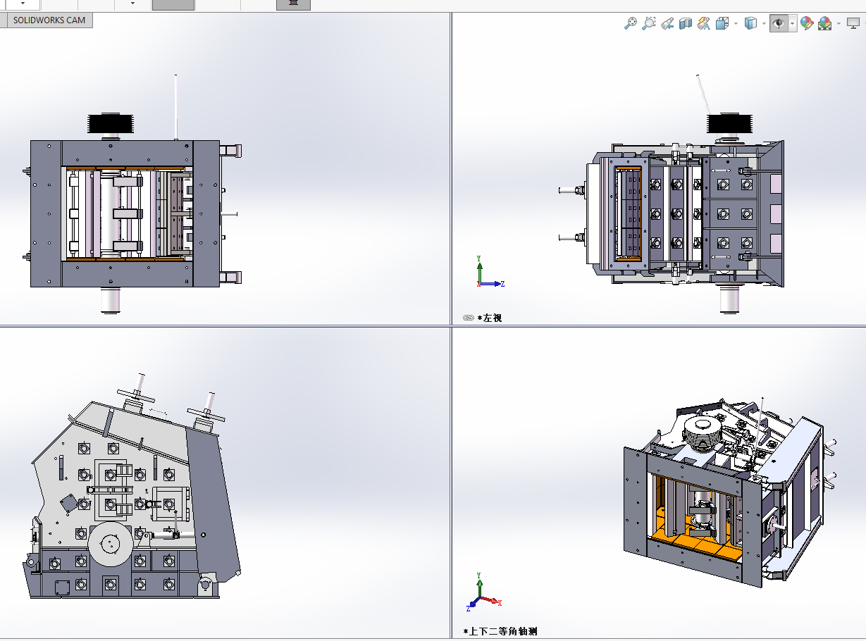
Task: Switch to the SOLIDWORKS CAM tab
Action: 49,20
